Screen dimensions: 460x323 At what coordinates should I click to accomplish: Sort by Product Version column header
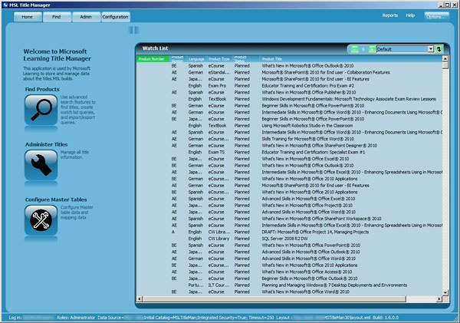click(178, 59)
